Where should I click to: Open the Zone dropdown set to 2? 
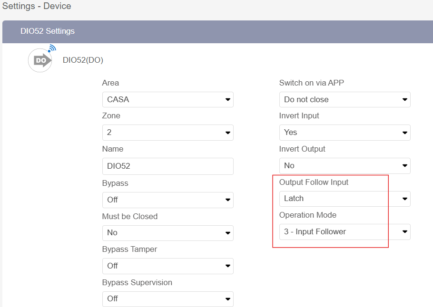coord(167,133)
